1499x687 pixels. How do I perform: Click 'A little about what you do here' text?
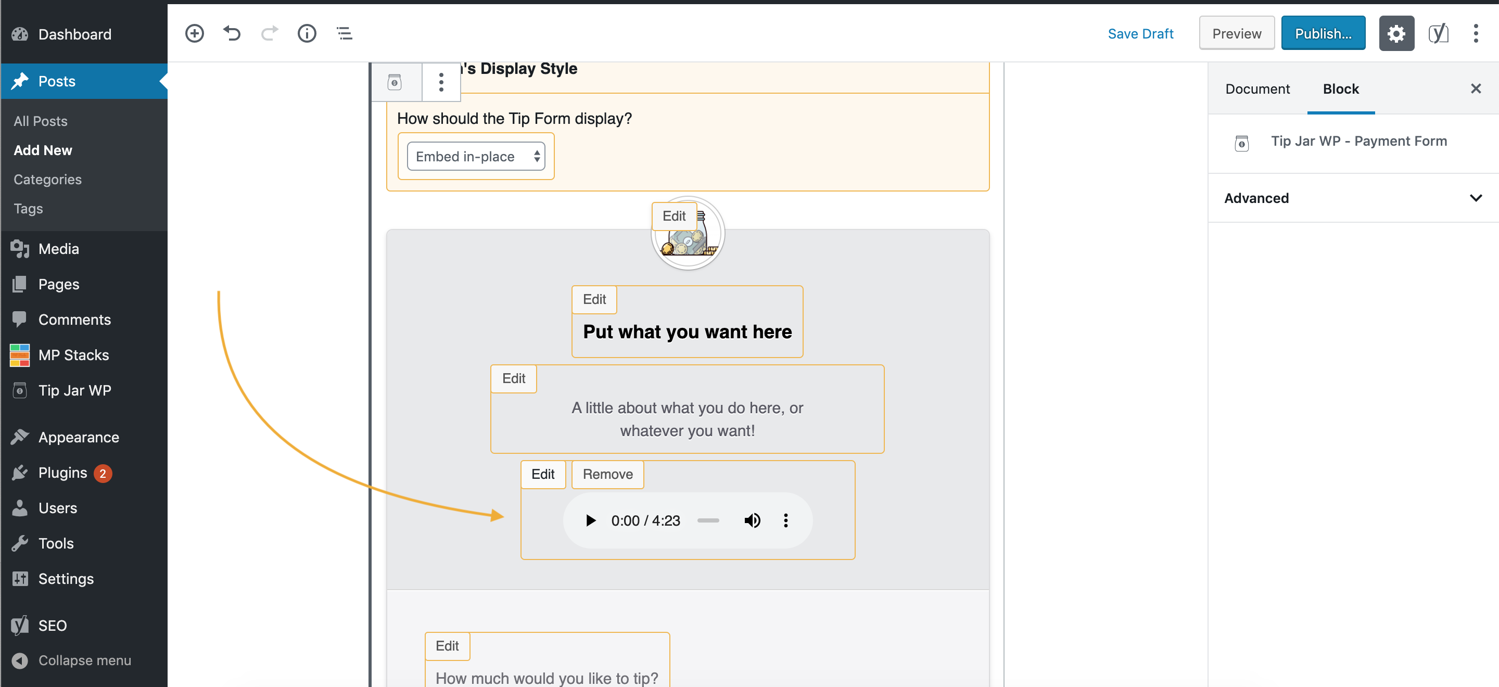point(687,419)
